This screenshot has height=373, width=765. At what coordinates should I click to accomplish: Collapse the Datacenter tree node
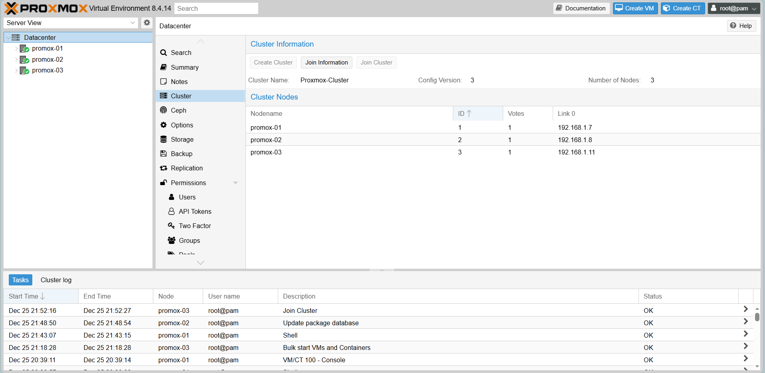(8, 37)
